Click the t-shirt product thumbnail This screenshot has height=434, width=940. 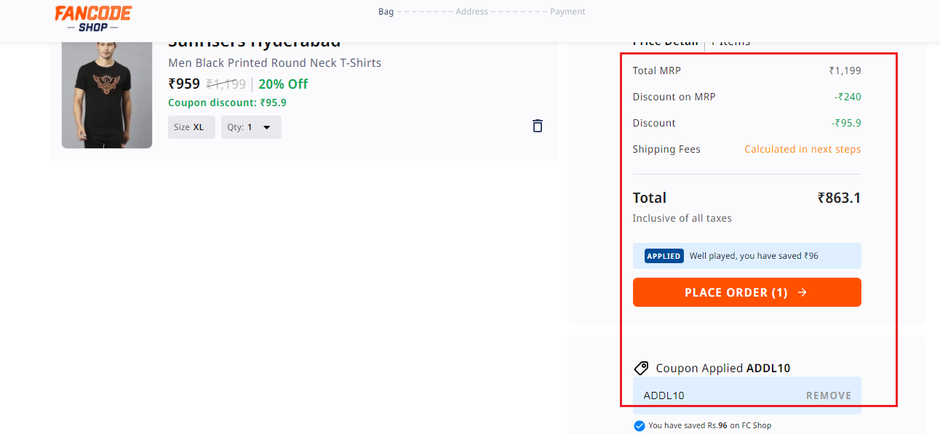point(107,93)
